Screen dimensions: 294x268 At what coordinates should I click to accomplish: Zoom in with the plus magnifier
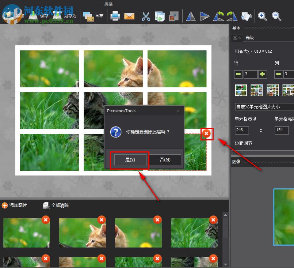pyautogui.click(x=262, y=16)
